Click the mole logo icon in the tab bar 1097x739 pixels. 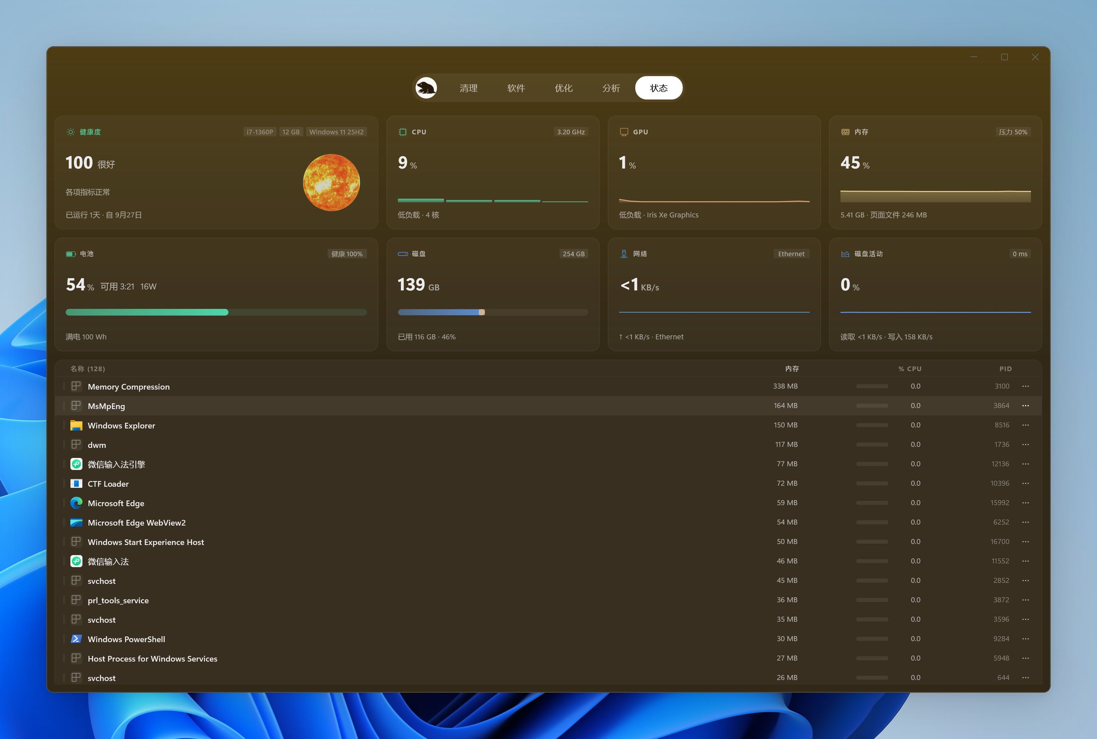(426, 88)
